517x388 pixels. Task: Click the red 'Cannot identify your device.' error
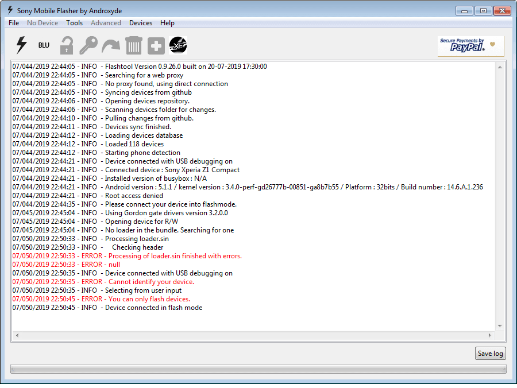[103, 282]
